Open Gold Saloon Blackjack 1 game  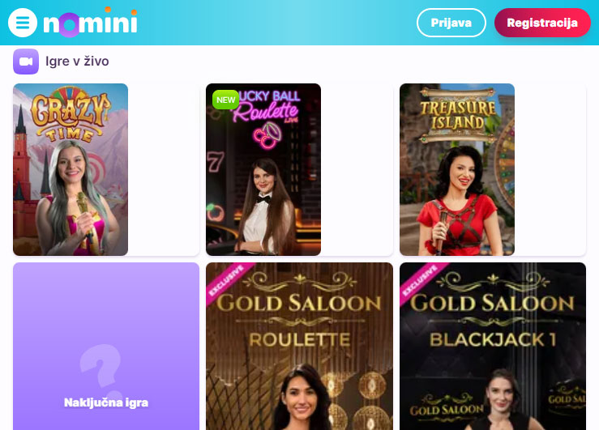pos(493,346)
